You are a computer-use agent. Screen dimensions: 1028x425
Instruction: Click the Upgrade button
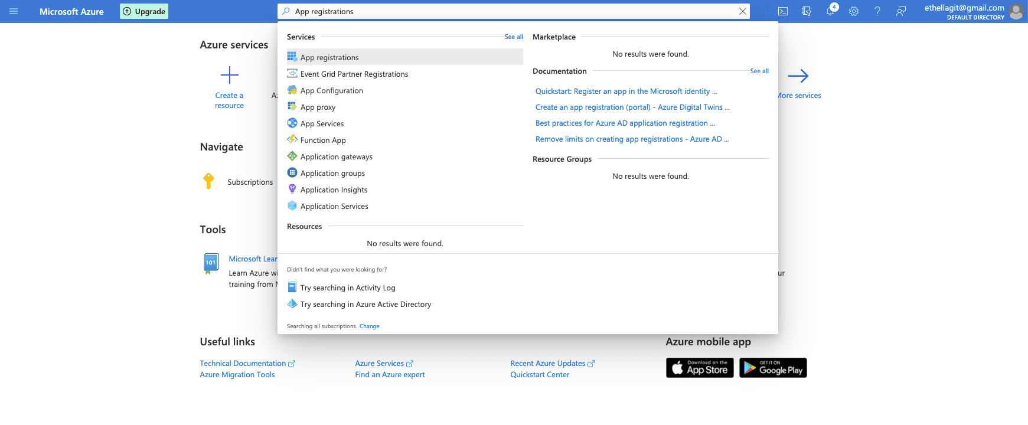144,11
